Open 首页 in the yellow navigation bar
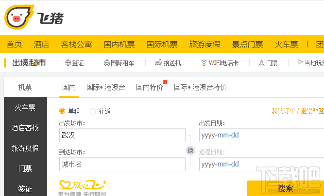This screenshot has height=196, width=324. pos(14,44)
